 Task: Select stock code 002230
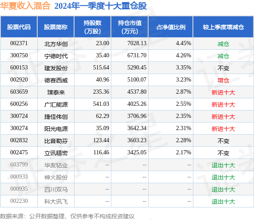(19, 201)
